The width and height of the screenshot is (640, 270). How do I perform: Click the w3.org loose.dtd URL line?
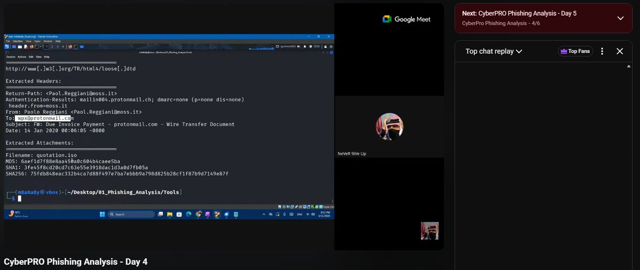[x=70, y=69]
